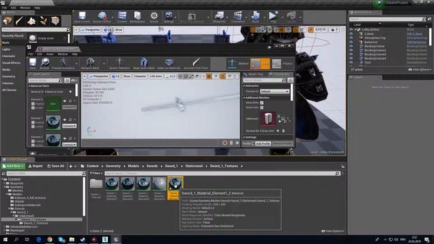Screen dimensions: 434x244
Task: Open main viewport options arrow dropdown
Action: point(77,30)
